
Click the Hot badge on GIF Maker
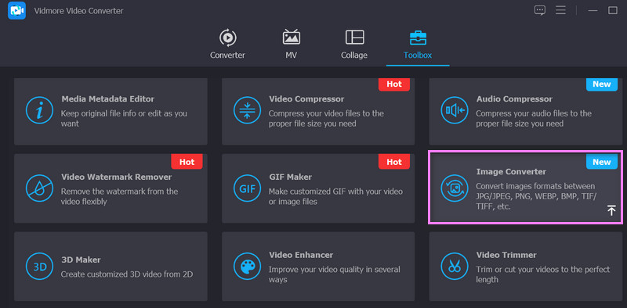tap(394, 162)
